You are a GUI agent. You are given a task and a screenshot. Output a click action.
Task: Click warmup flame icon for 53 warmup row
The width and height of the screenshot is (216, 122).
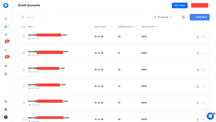click(x=198, y=70)
